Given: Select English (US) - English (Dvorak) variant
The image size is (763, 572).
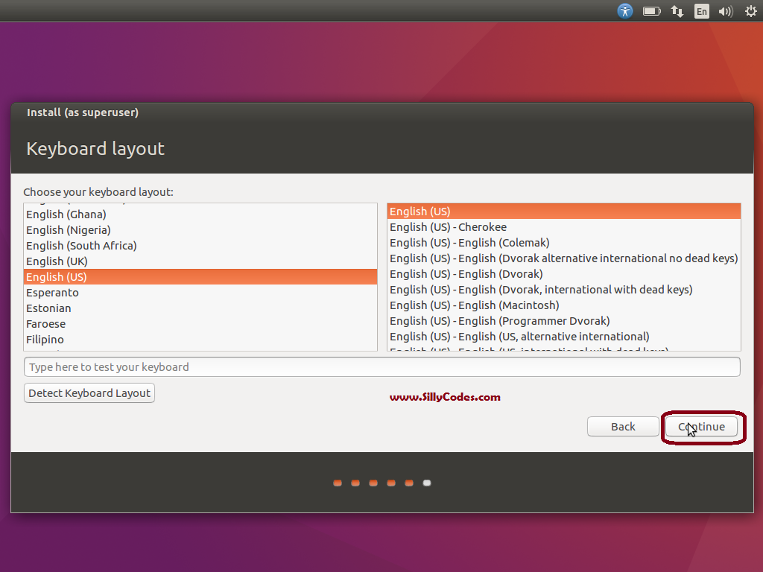Looking at the screenshot, I should tap(564, 274).
